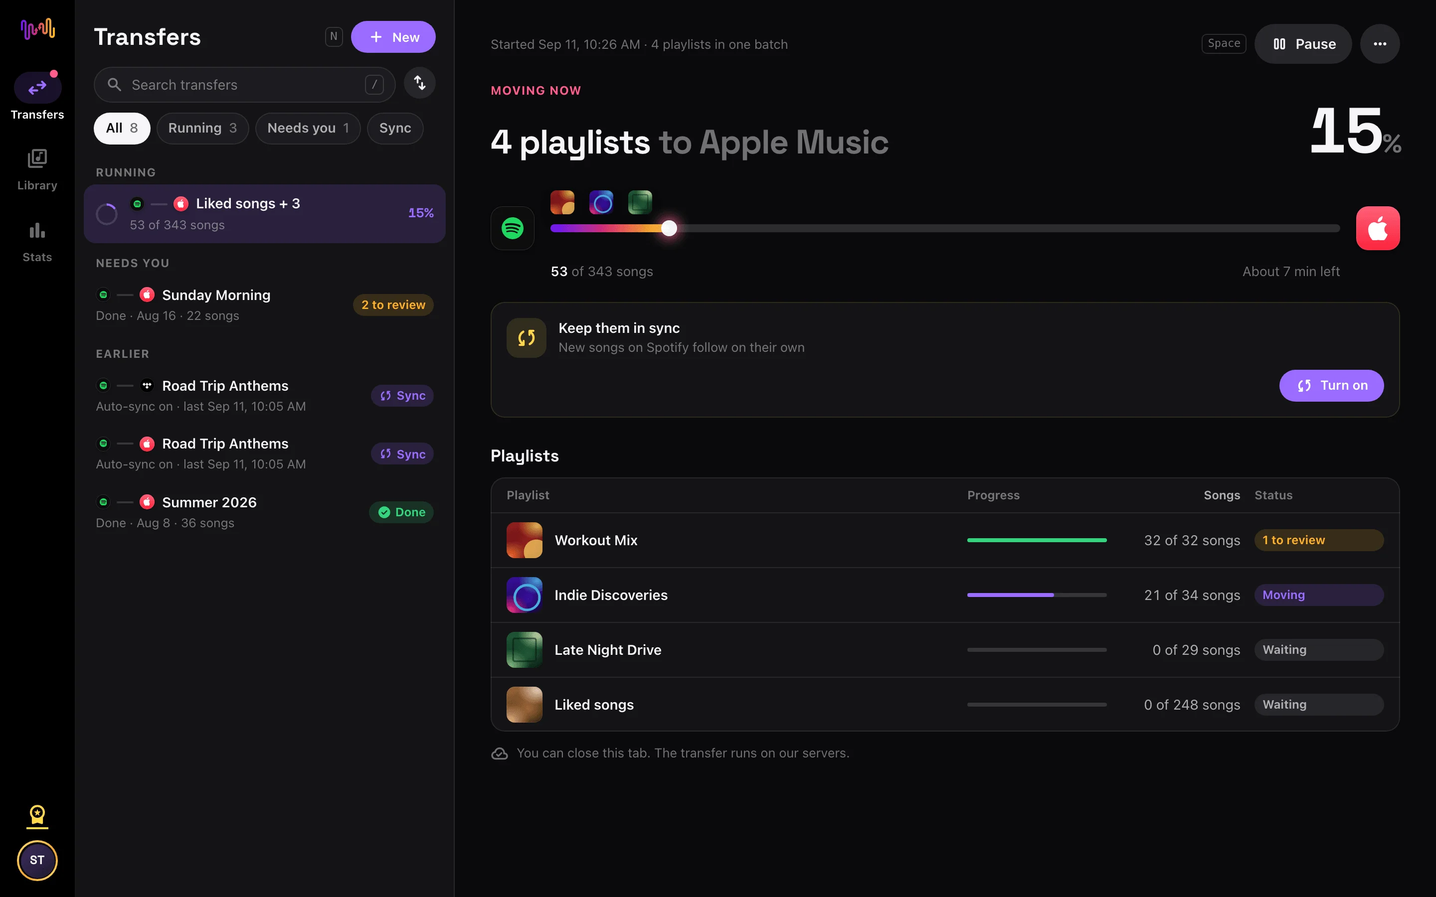Select the Running filter tab

coord(202,128)
